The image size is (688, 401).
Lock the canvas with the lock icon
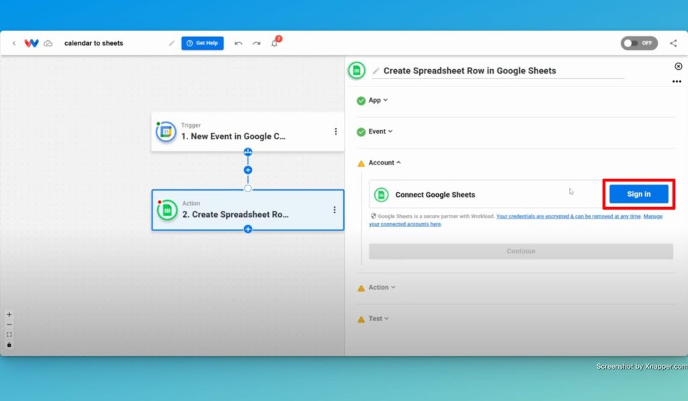tap(9, 345)
